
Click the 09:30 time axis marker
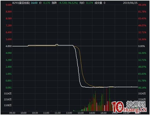12,113
